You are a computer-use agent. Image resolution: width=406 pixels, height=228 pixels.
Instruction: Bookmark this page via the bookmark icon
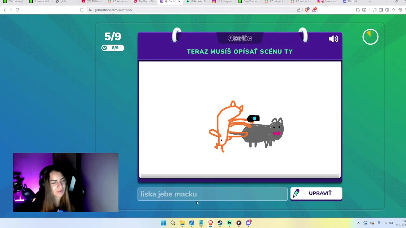(82, 10)
